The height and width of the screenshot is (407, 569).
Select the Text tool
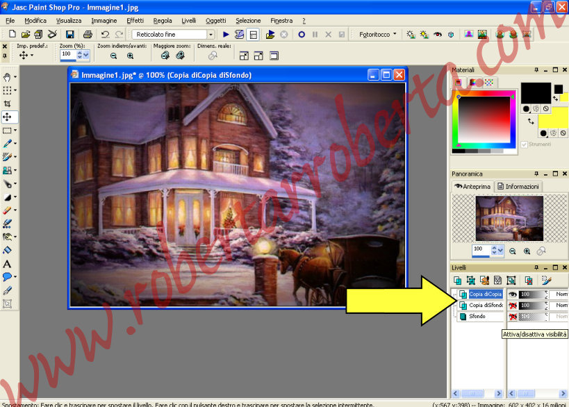point(7,264)
